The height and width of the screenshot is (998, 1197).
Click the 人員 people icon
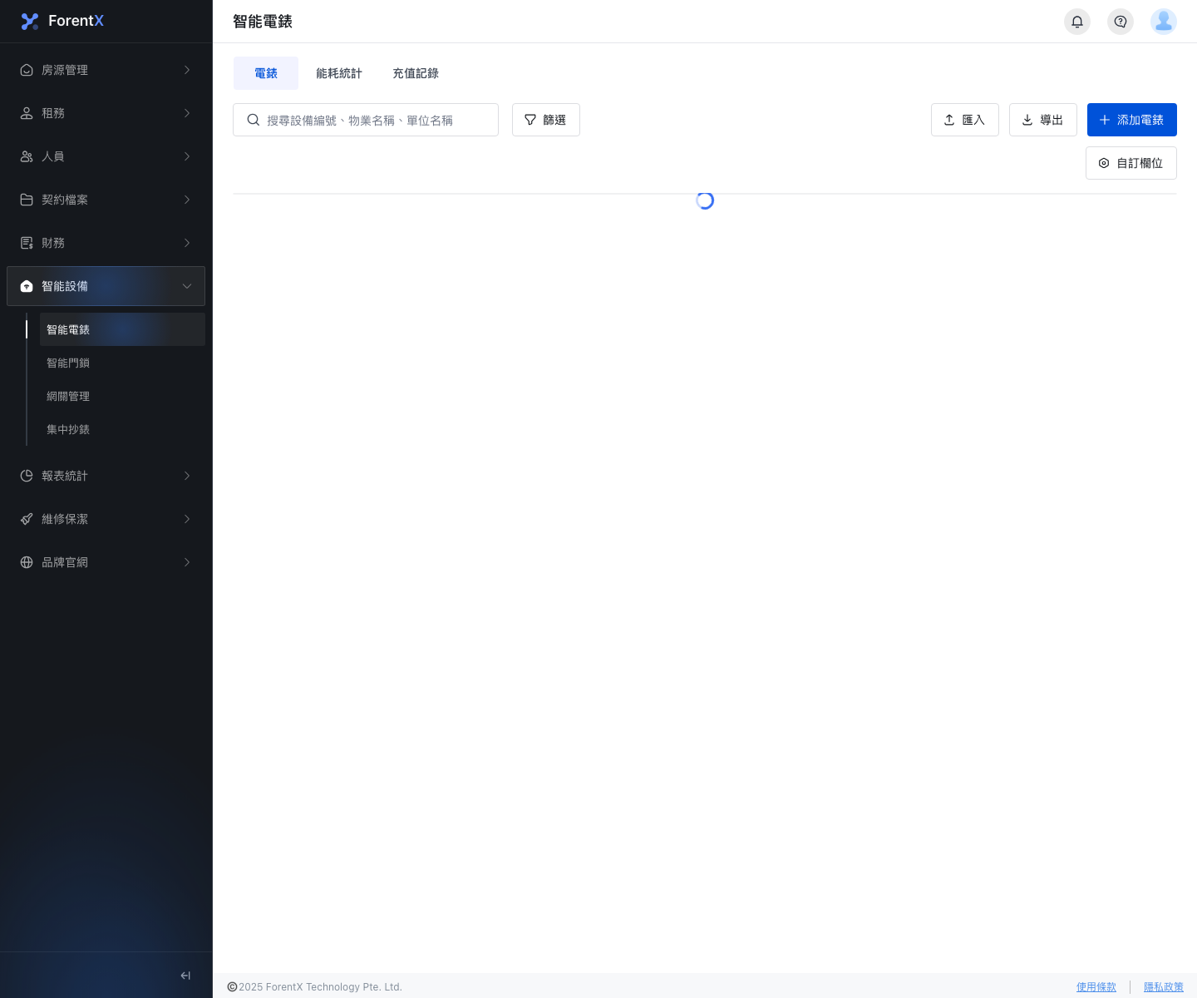(x=27, y=156)
